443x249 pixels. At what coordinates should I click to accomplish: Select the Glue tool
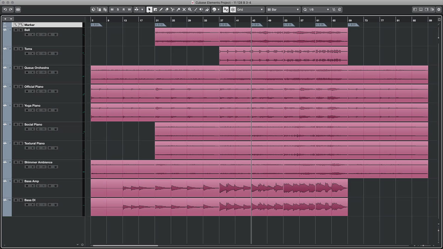178,10
